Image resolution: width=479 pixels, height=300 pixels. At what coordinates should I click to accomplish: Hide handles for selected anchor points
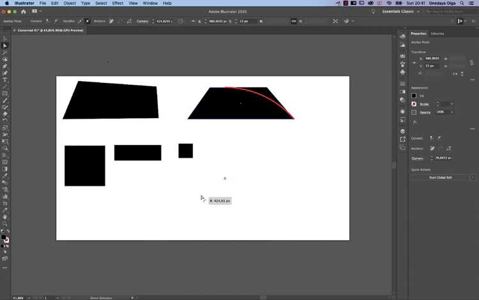[x=87, y=21]
